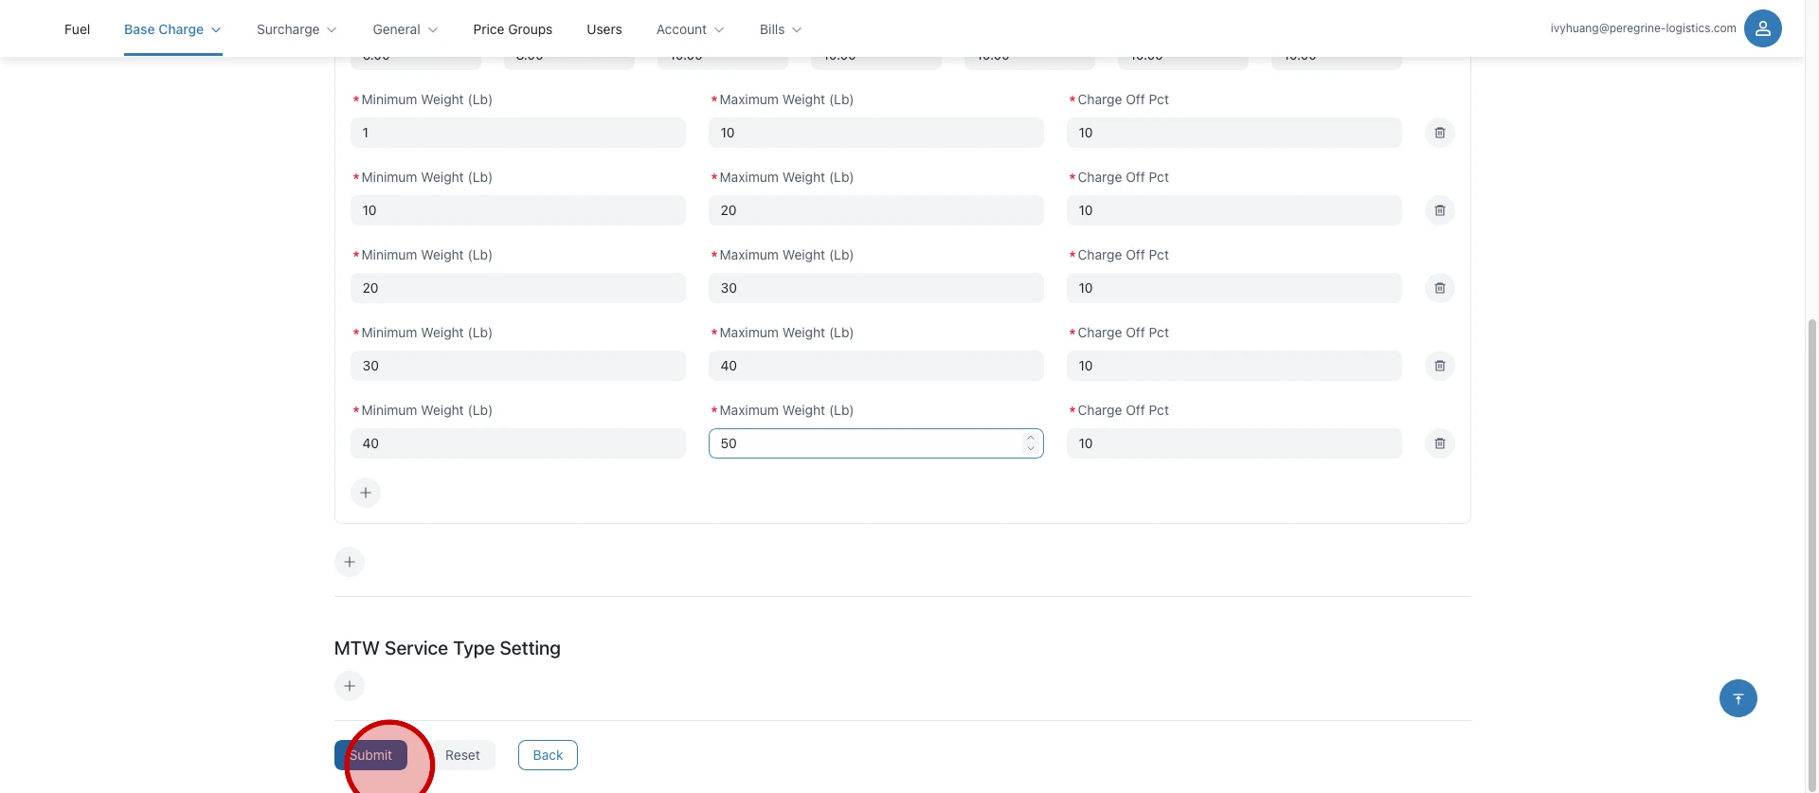Add a new weight range row
This screenshot has height=793, width=1819.
pos(366,493)
